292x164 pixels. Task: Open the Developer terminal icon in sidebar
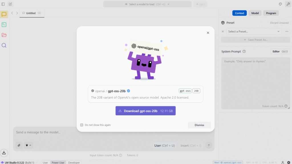4,25
